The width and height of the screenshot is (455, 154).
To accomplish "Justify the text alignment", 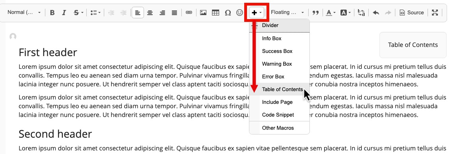I will tap(174, 13).
